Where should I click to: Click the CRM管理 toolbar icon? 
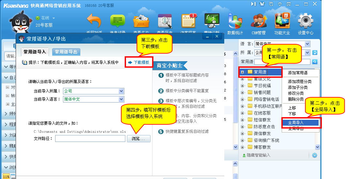click(x=259, y=22)
